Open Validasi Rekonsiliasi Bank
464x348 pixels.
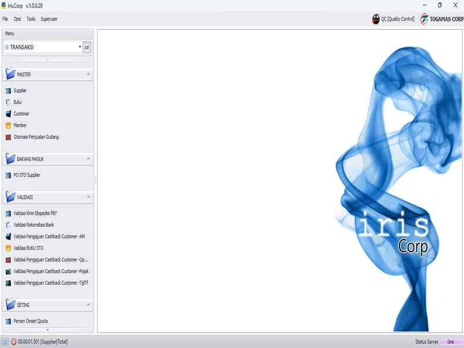[33, 225]
